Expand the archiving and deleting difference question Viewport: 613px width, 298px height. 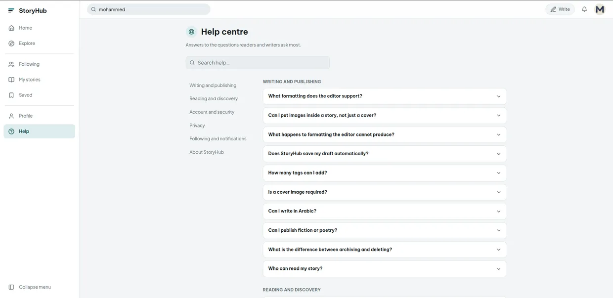[x=385, y=250]
